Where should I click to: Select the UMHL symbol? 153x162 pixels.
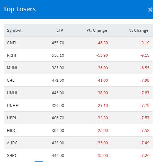point(12,93)
